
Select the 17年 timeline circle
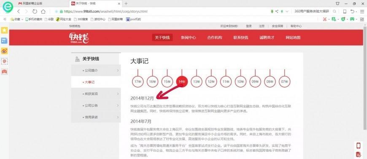[x=138, y=81]
